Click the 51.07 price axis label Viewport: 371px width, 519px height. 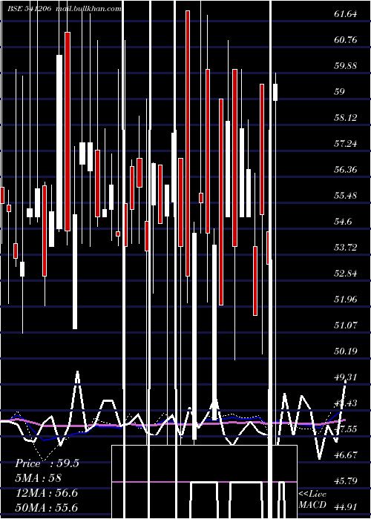(x=346, y=325)
